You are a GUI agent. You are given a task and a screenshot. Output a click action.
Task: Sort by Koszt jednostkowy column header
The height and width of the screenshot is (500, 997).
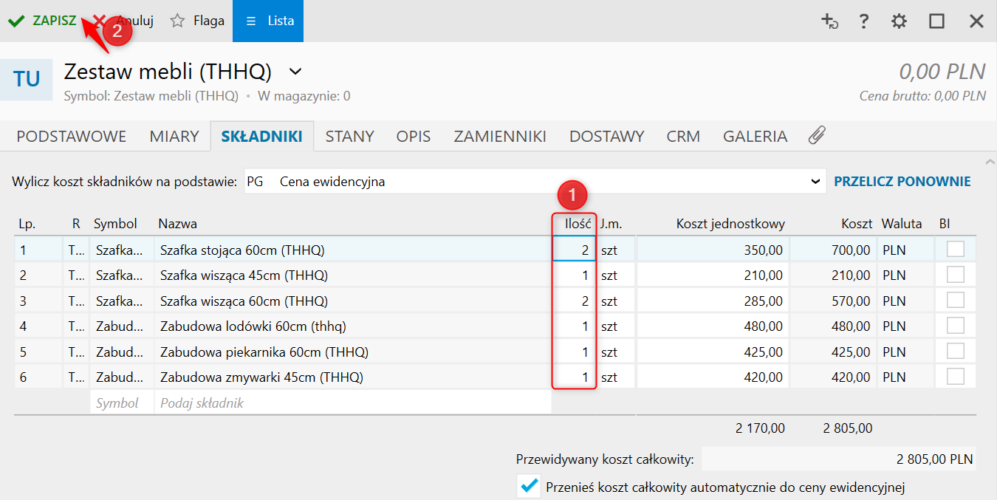tap(730, 224)
